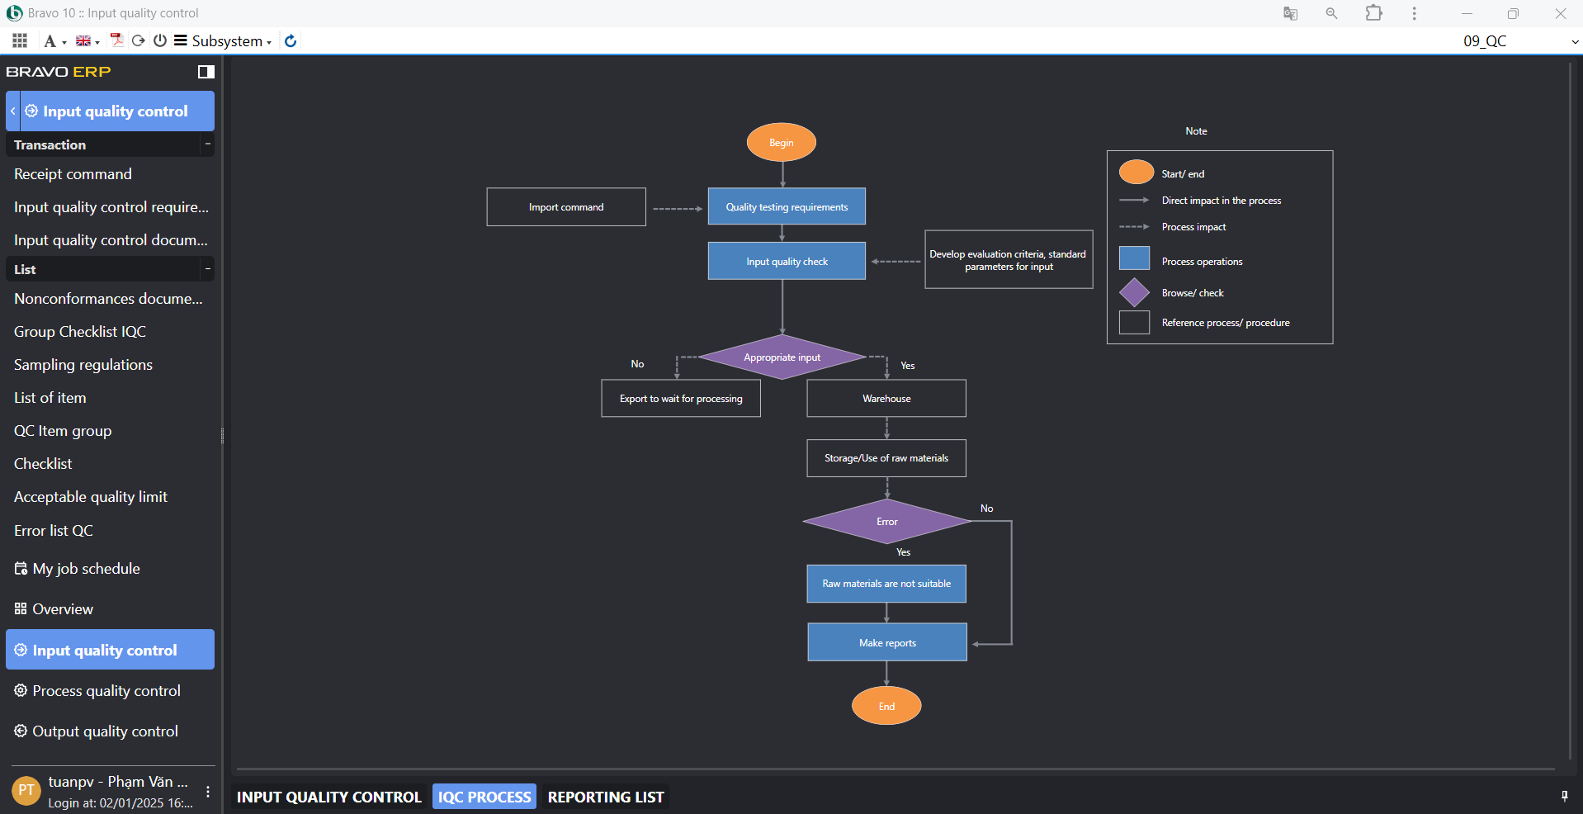Screen dimensions: 1583x814
Task: Open the language flag dropdown
Action: tap(87, 40)
